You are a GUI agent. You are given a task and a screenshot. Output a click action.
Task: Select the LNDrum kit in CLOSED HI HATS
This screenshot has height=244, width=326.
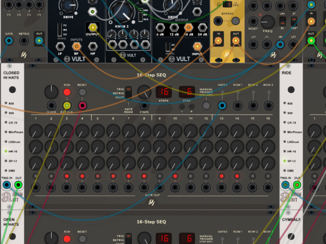[6, 142]
